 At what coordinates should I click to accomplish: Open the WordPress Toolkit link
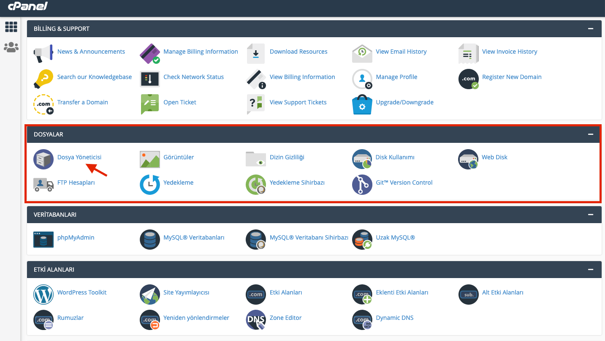pos(82,292)
